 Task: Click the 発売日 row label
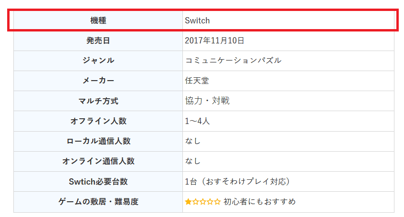(98, 41)
